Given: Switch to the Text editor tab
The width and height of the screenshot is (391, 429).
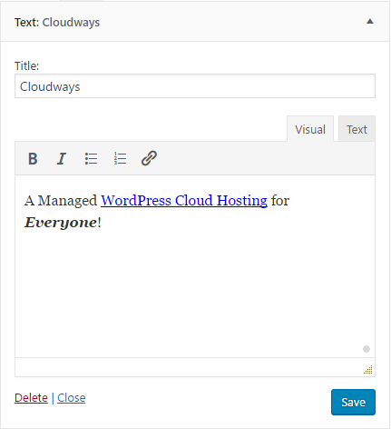Looking at the screenshot, I should coord(357,129).
